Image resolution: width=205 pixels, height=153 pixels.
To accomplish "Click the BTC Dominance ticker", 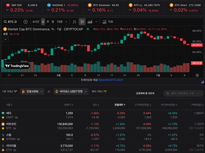I will click(x=103, y=8).
